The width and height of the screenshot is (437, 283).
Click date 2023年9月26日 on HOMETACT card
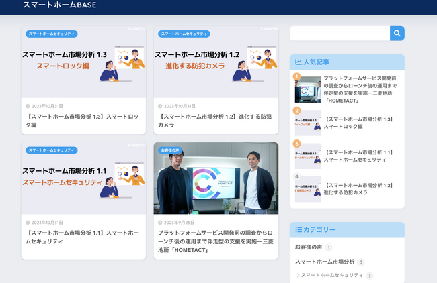click(x=179, y=223)
